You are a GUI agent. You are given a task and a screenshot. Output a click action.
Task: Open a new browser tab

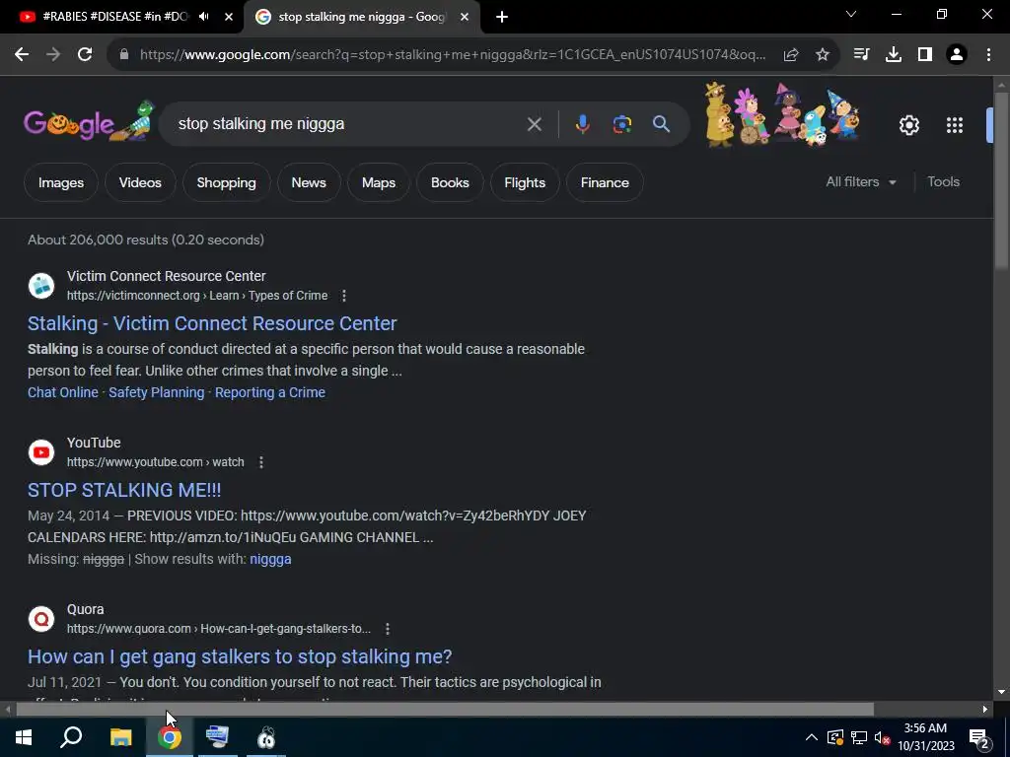(502, 17)
